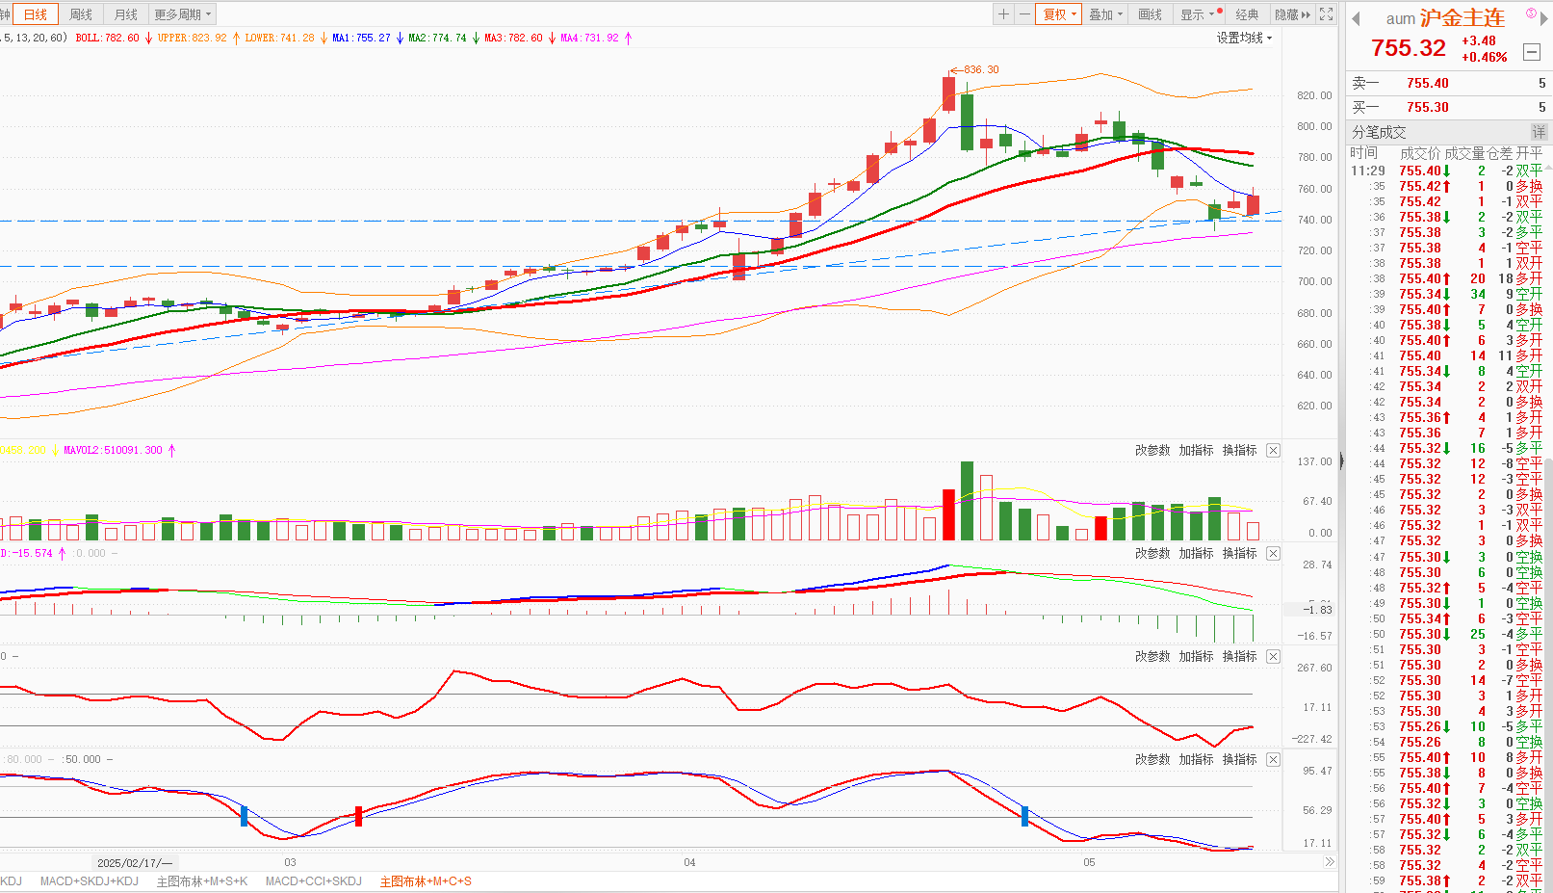Click 换指标 in MACD panel
Image resolution: width=1553 pixels, height=893 pixels.
click(x=1239, y=553)
